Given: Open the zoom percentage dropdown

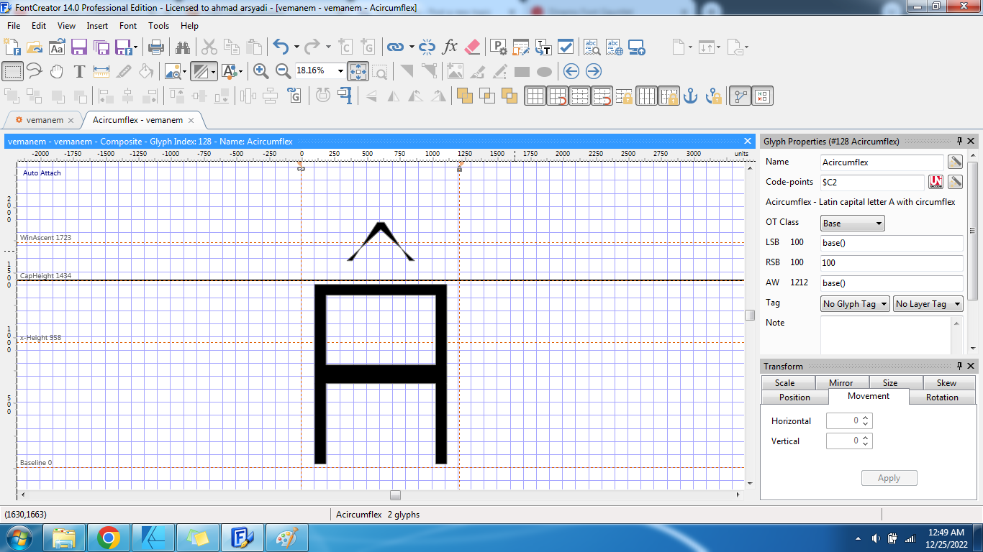Looking at the screenshot, I should pos(340,70).
